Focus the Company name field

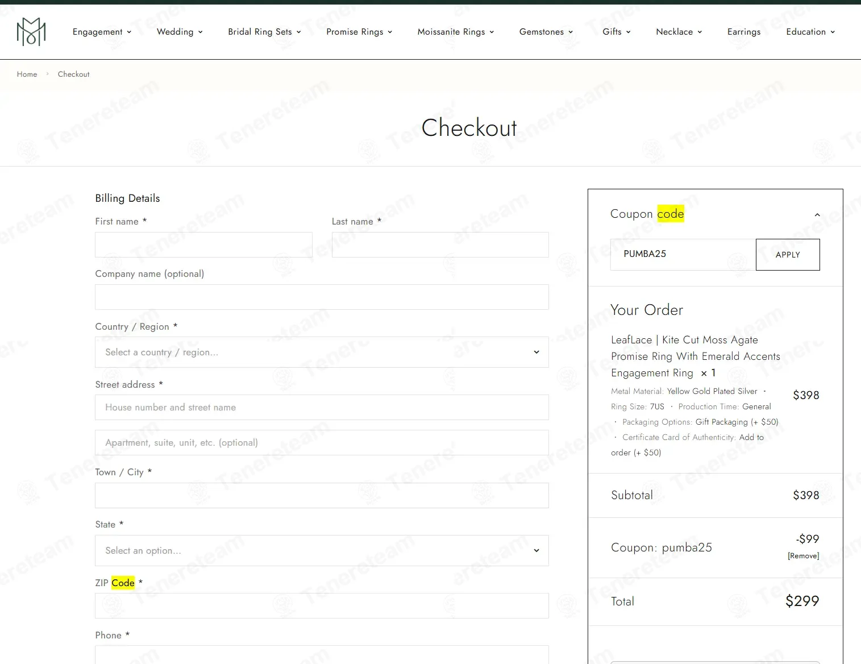pyautogui.click(x=322, y=297)
